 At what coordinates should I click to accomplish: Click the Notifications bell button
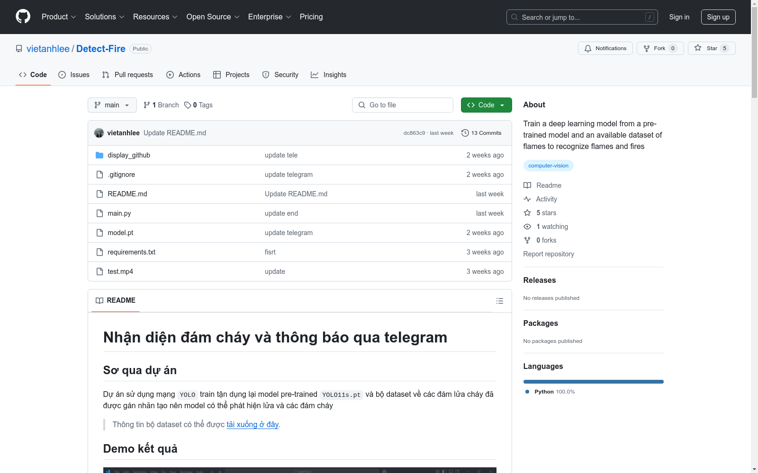tap(605, 48)
